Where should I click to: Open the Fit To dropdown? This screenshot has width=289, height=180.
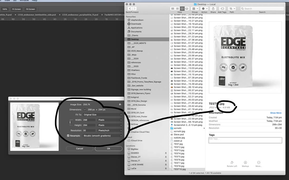(x=102, y=115)
